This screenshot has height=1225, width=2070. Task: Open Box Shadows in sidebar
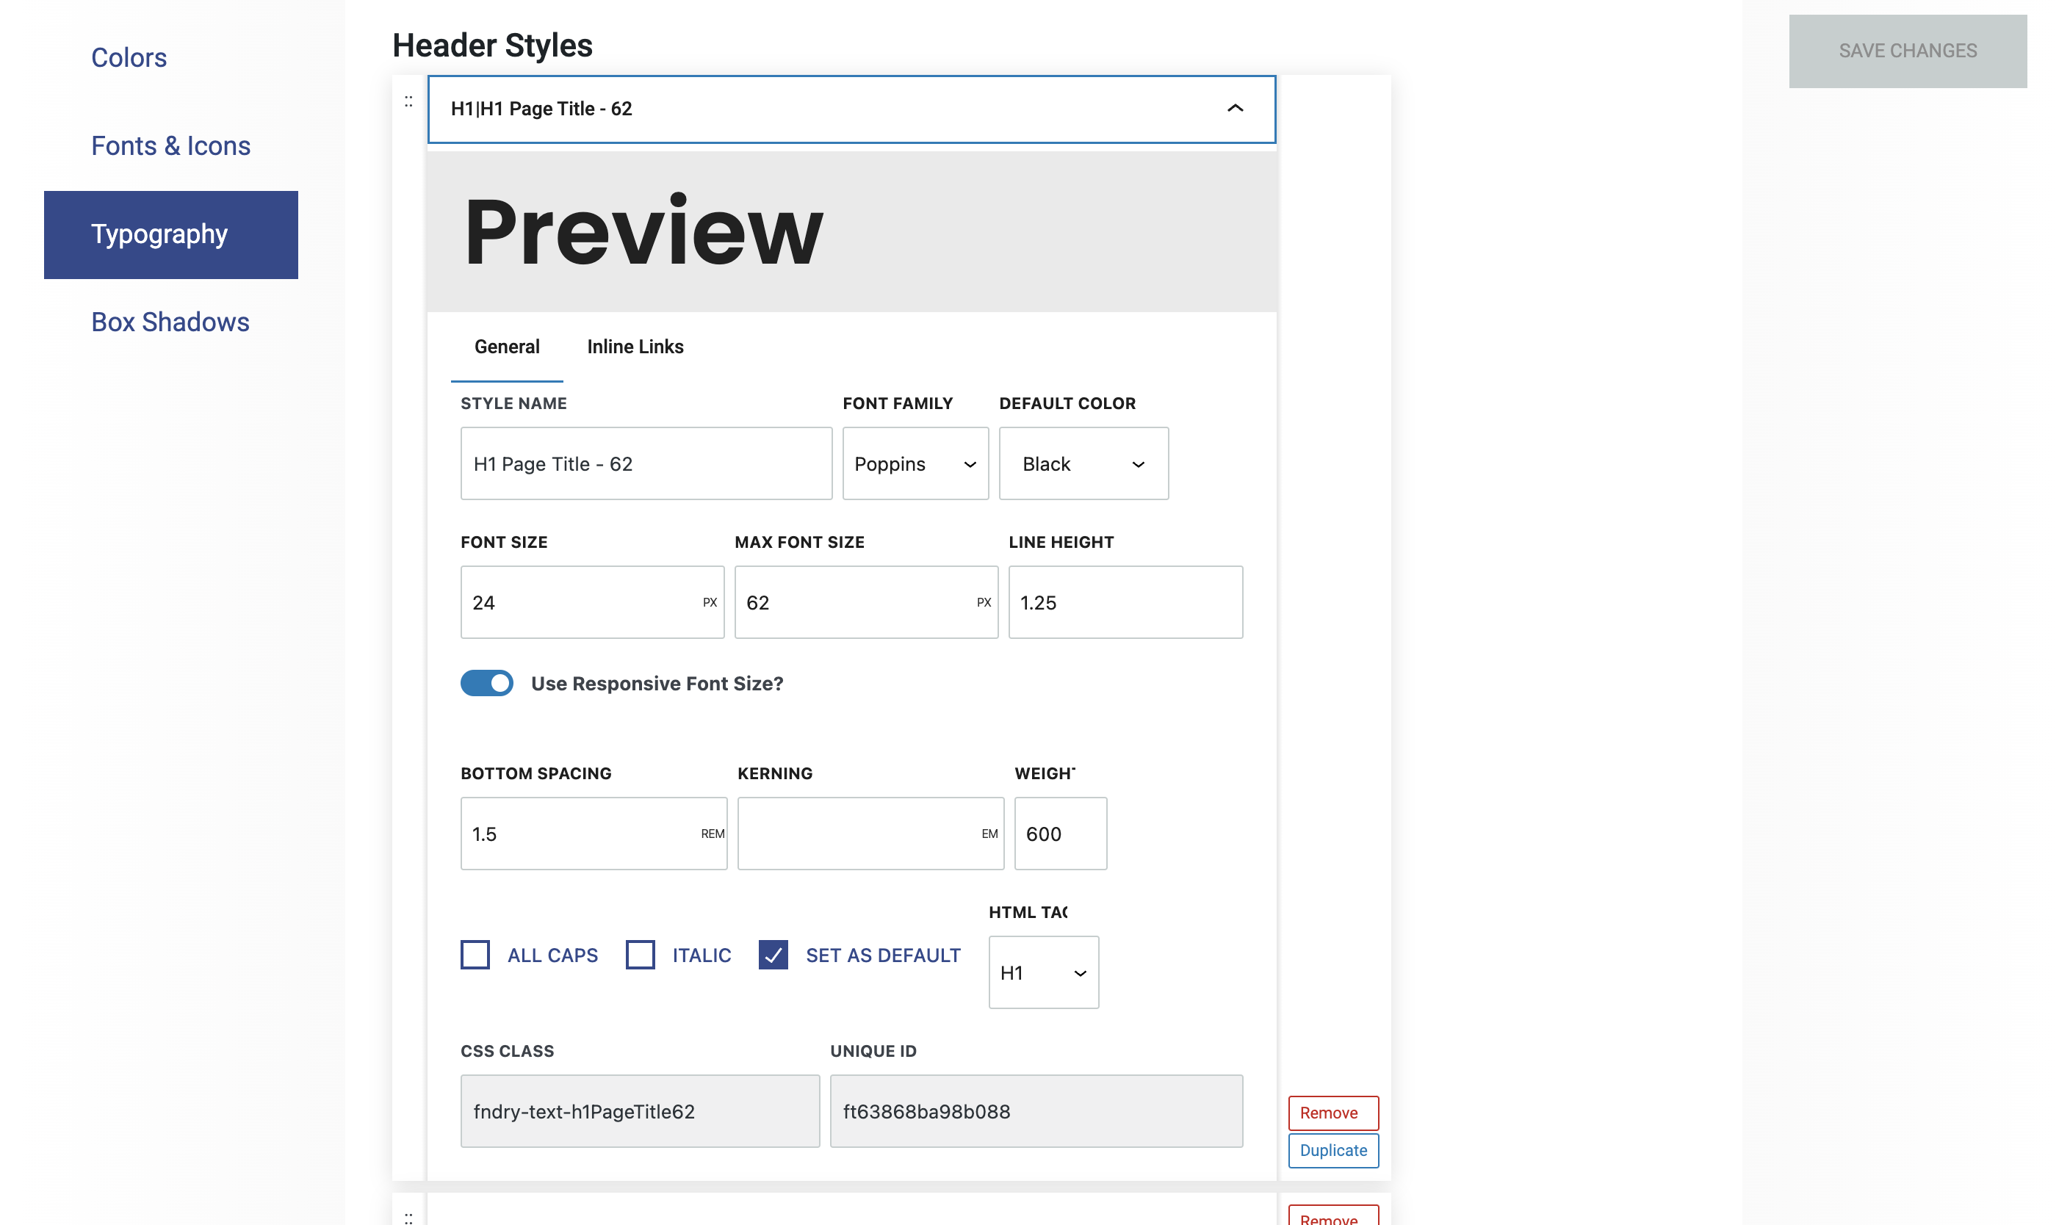[x=170, y=322]
